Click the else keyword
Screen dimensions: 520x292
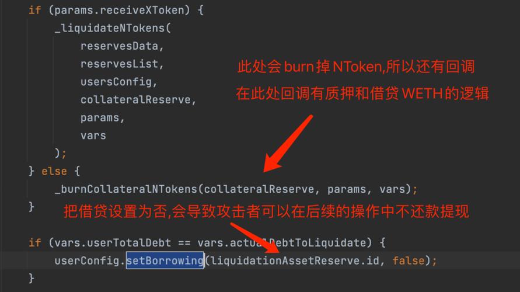coord(54,171)
